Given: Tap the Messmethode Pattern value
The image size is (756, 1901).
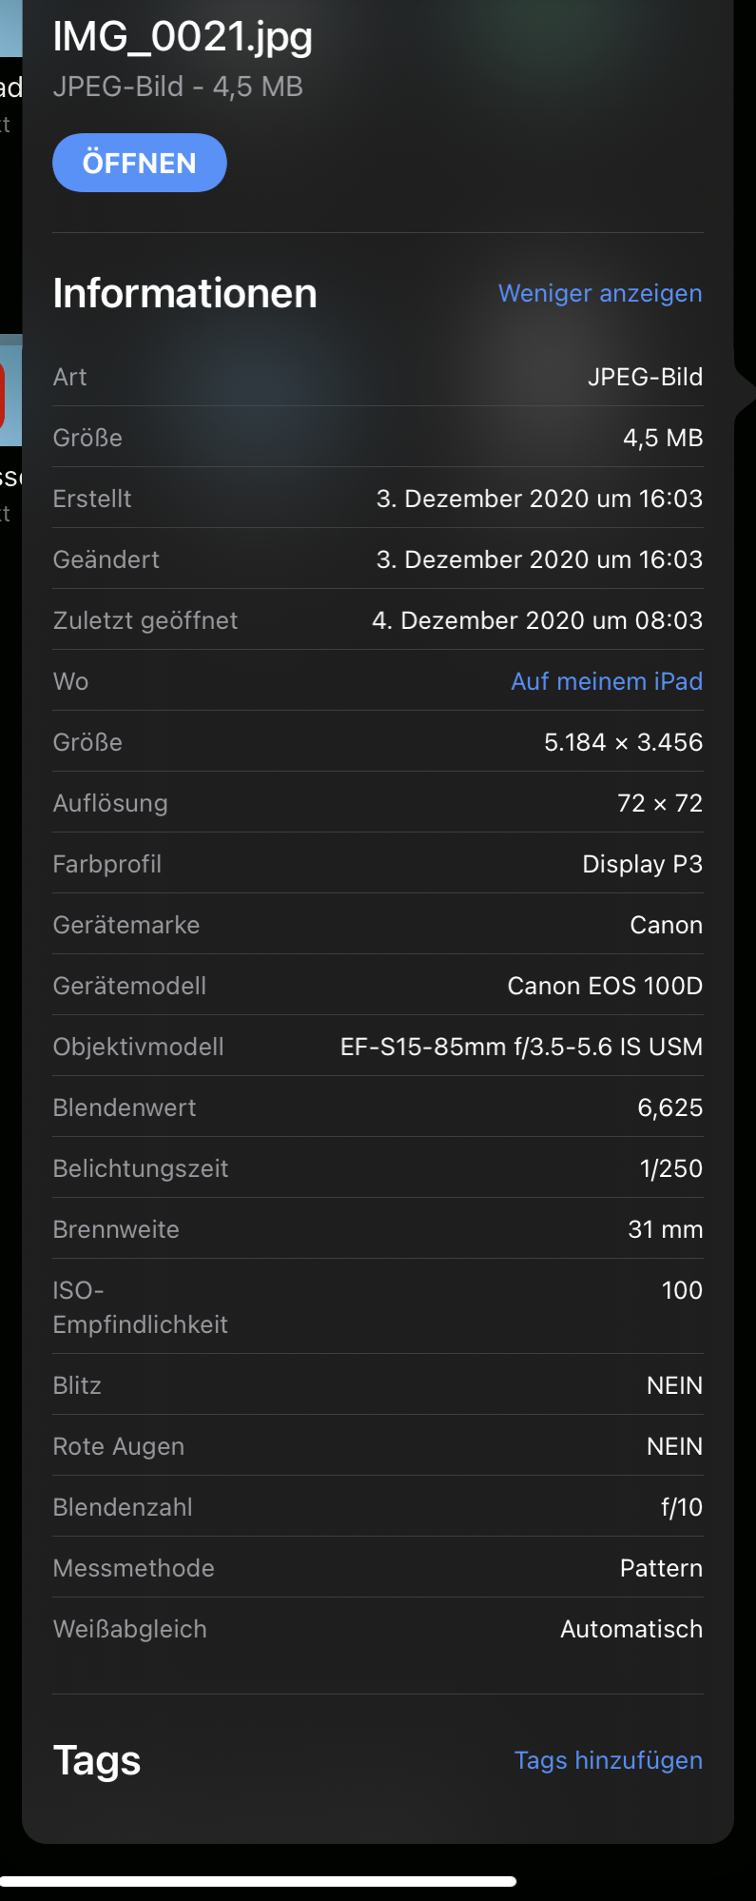Looking at the screenshot, I should tap(661, 1568).
